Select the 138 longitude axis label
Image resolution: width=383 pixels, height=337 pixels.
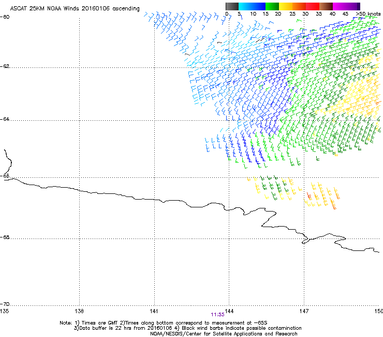(x=79, y=311)
